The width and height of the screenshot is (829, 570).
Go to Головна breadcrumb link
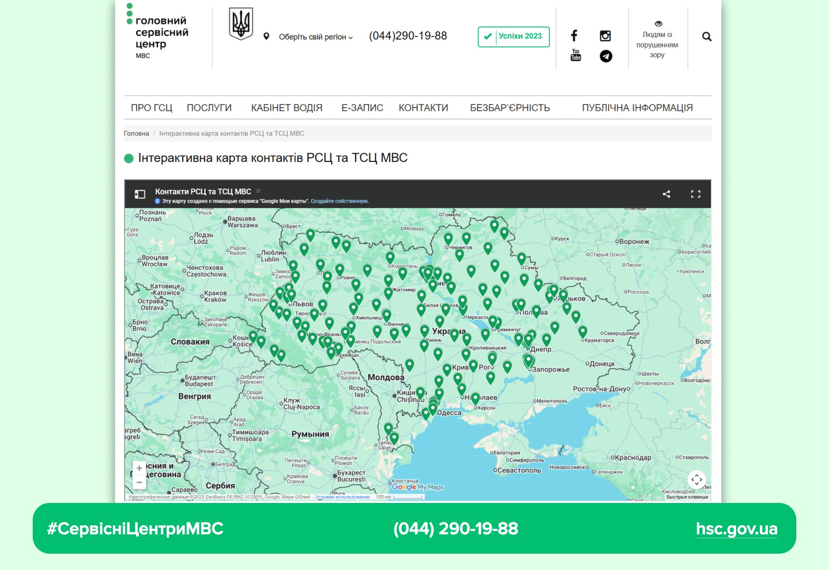point(136,134)
